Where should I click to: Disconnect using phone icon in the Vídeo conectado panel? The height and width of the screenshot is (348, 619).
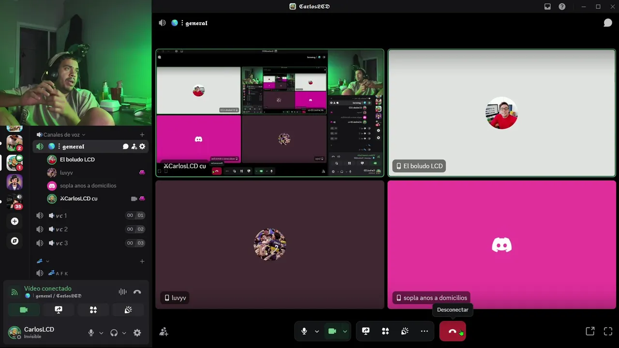pos(137,292)
